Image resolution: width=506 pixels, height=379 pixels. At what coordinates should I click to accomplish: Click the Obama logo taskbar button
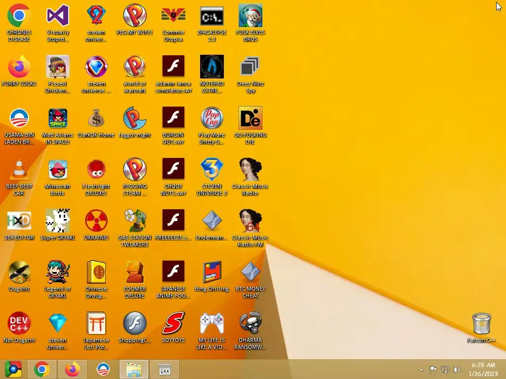click(103, 369)
